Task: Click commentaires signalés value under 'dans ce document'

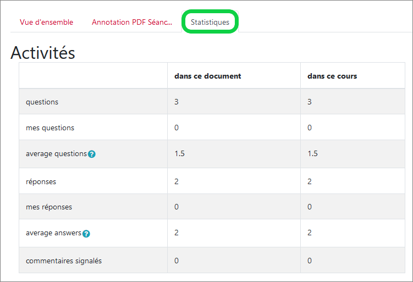Action: coord(177,261)
